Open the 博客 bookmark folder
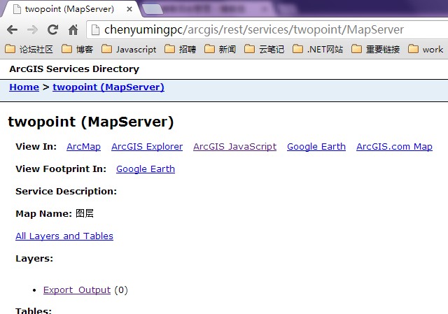The image size is (448, 314). [x=78, y=50]
